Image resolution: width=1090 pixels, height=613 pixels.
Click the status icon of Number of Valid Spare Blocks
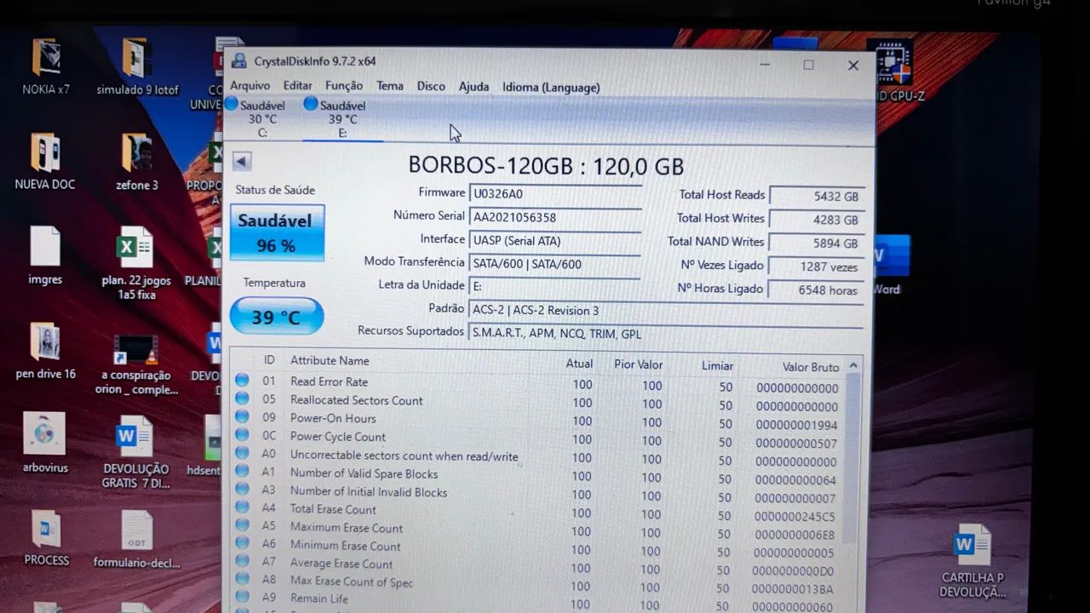[243, 471]
